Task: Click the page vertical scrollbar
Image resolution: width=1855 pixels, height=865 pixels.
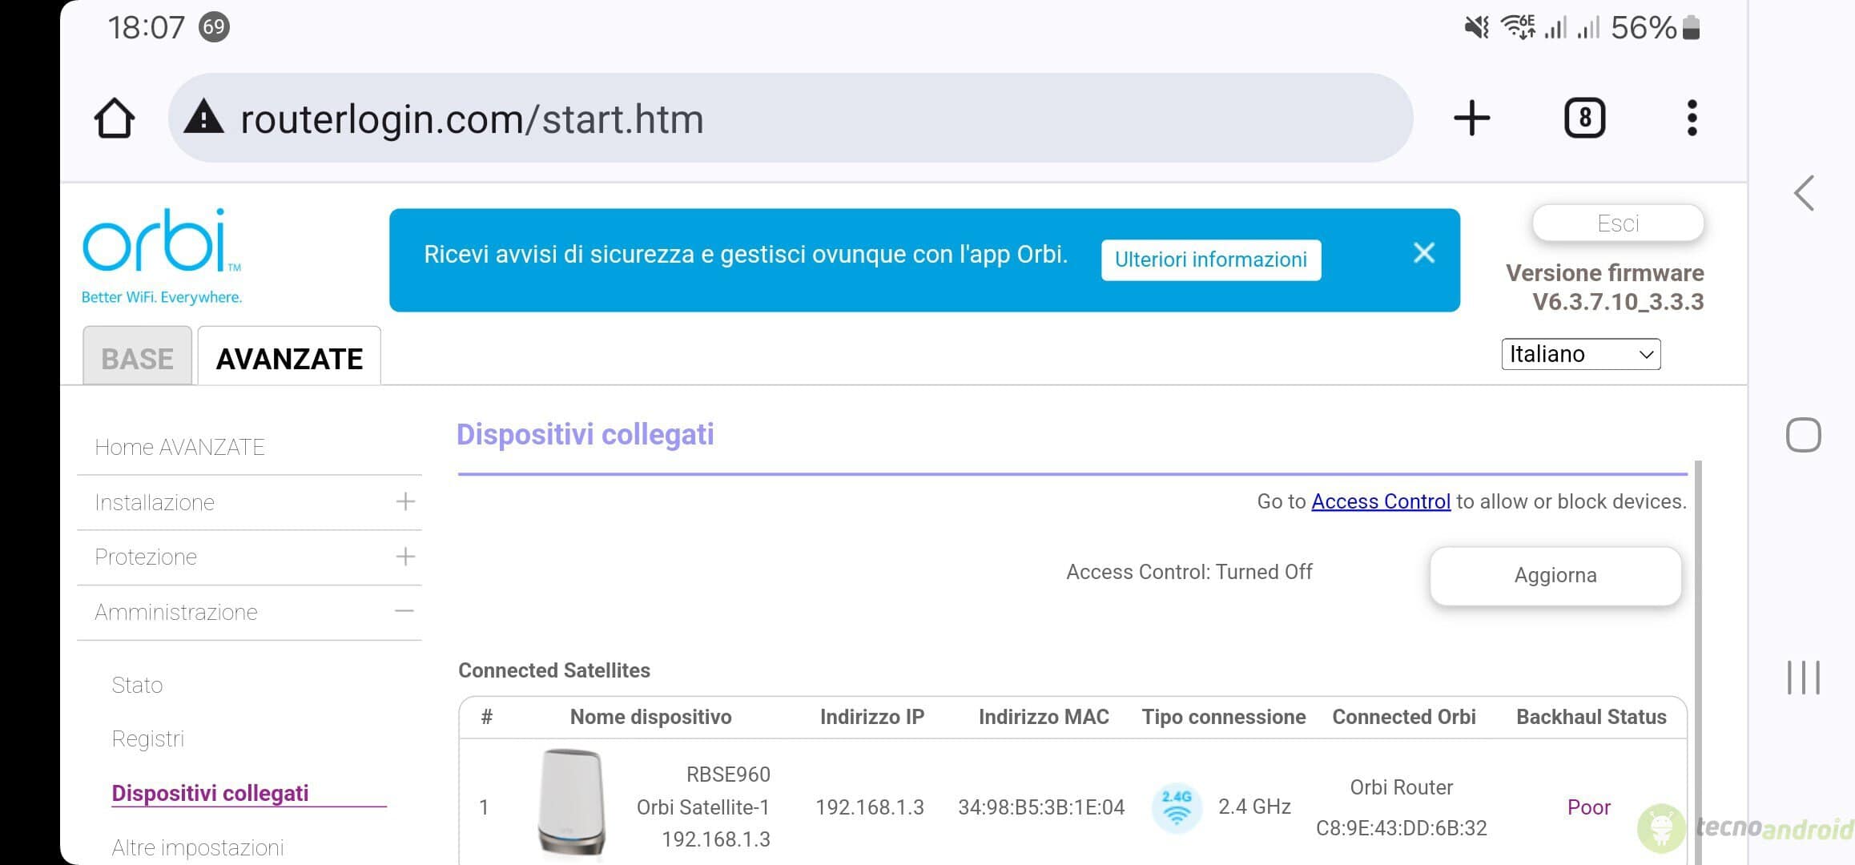Action: [x=1697, y=662]
